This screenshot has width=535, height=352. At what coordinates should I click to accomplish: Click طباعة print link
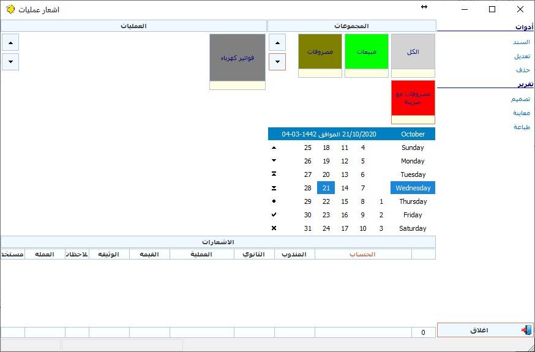click(522, 127)
